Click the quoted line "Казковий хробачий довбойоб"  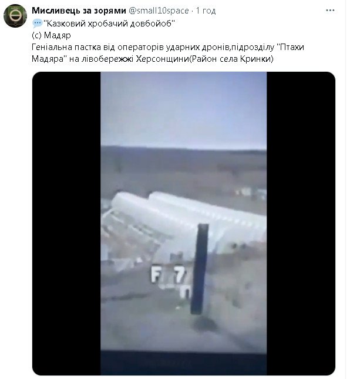pyautogui.click(x=110, y=24)
